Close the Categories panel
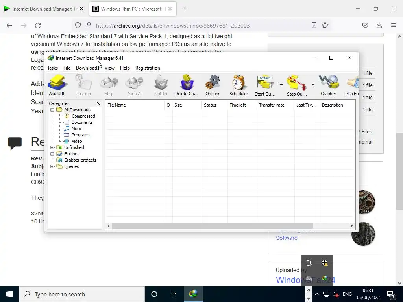 click(99, 103)
